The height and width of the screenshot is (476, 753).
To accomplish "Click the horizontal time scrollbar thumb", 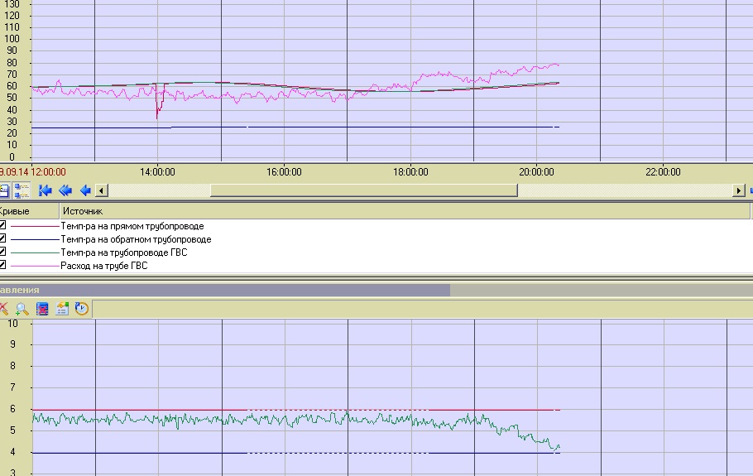I will [x=364, y=190].
